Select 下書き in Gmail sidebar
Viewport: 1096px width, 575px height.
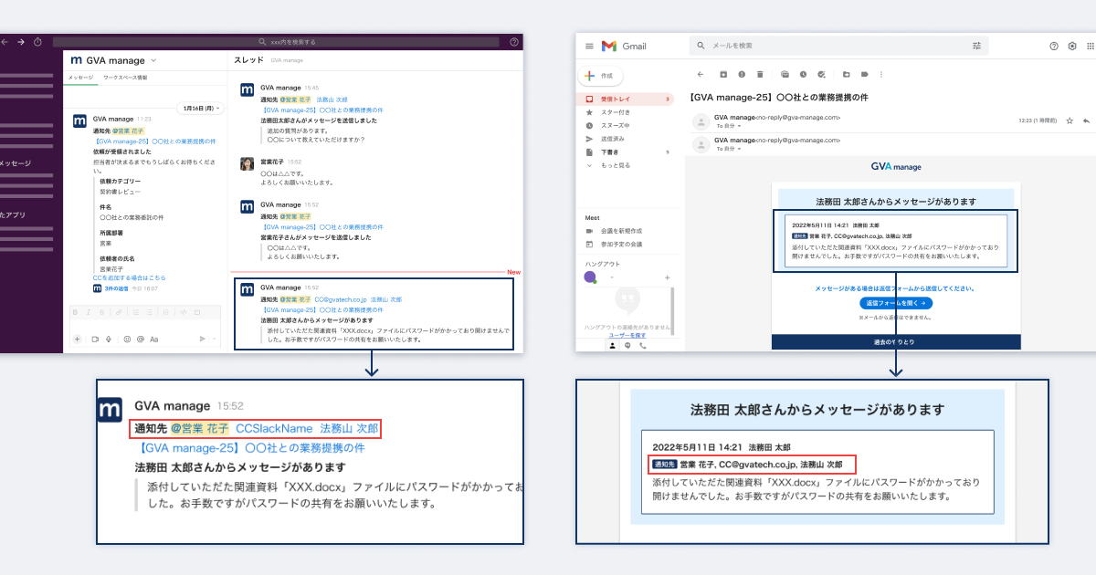(610, 152)
